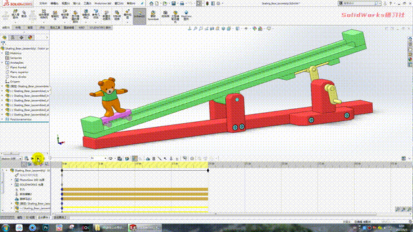The width and height of the screenshot is (413, 232).
Task: Switch to the 3D views bottom tab
Action: [30, 218]
